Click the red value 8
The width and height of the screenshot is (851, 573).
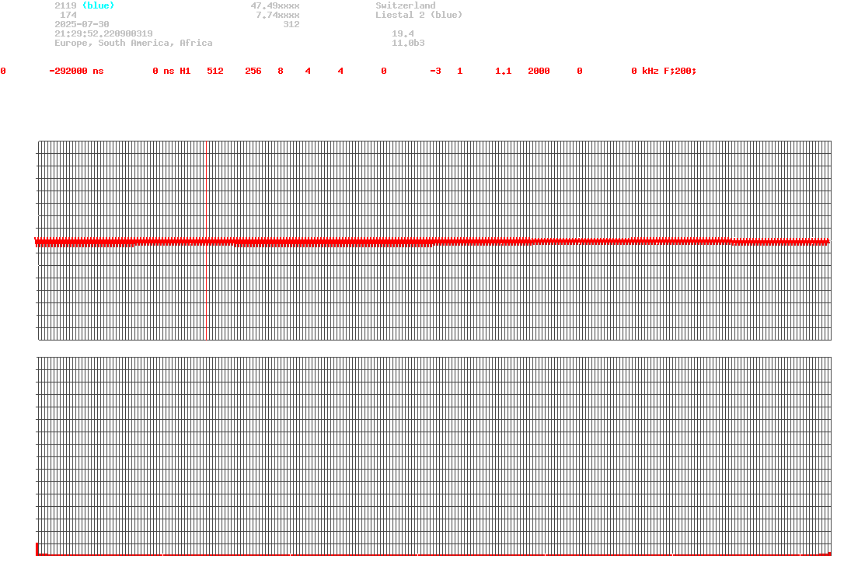280,72
